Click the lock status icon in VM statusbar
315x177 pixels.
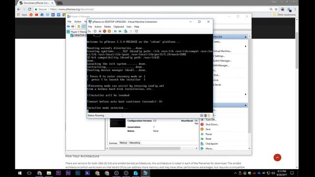pyautogui.click(x=209, y=116)
